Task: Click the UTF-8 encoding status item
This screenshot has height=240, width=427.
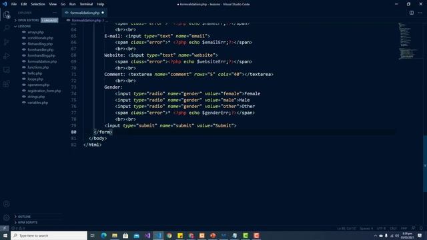Action: point(381,228)
